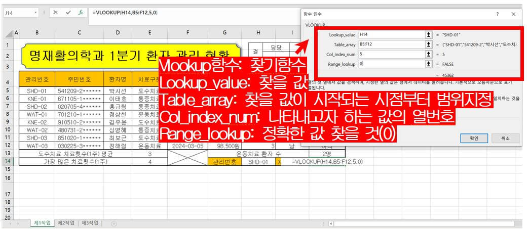Click cell SHD-01 in row 5
The width and height of the screenshot is (528, 229).
pos(37,91)
